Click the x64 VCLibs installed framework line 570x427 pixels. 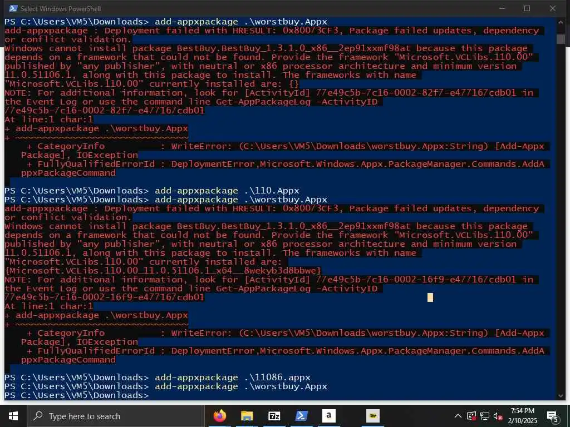(x=163, y=271)
